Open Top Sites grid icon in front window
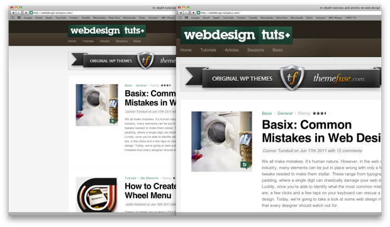This screenshot has width=390, height=227. click(187, 18)
